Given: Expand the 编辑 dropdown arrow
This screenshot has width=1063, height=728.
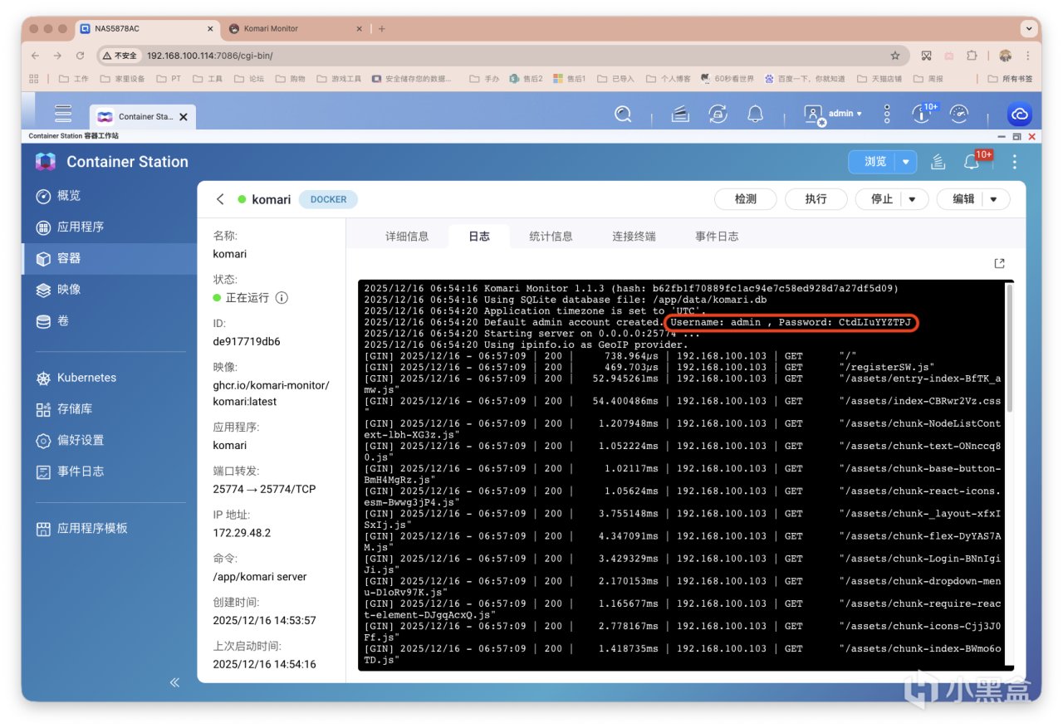Looking at the screenshot, I should (995, 199).
